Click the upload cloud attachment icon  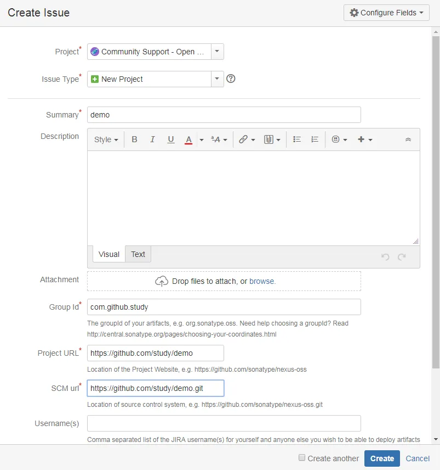161,281
